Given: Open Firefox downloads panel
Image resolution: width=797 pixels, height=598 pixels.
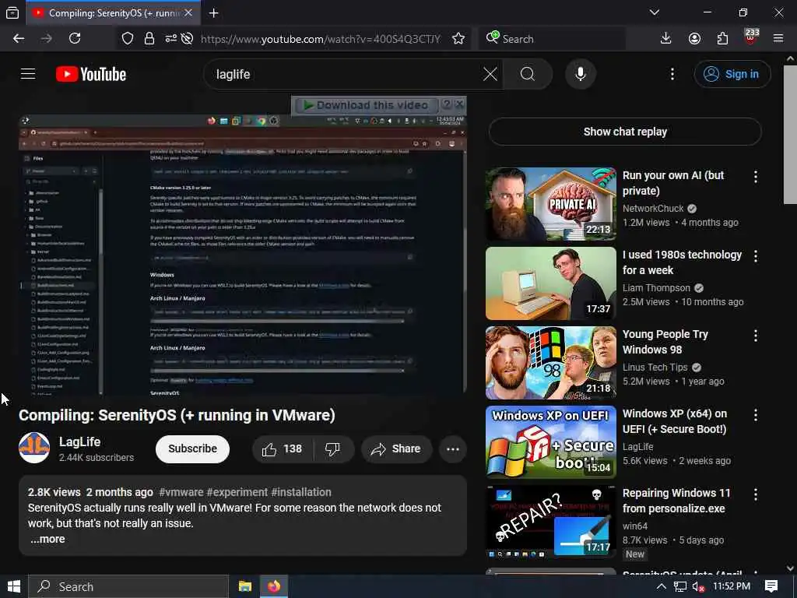Looking at the screenshot, I should [666, 39].
